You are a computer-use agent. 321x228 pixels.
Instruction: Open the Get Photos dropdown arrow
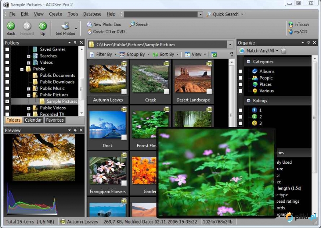(76, 28)
